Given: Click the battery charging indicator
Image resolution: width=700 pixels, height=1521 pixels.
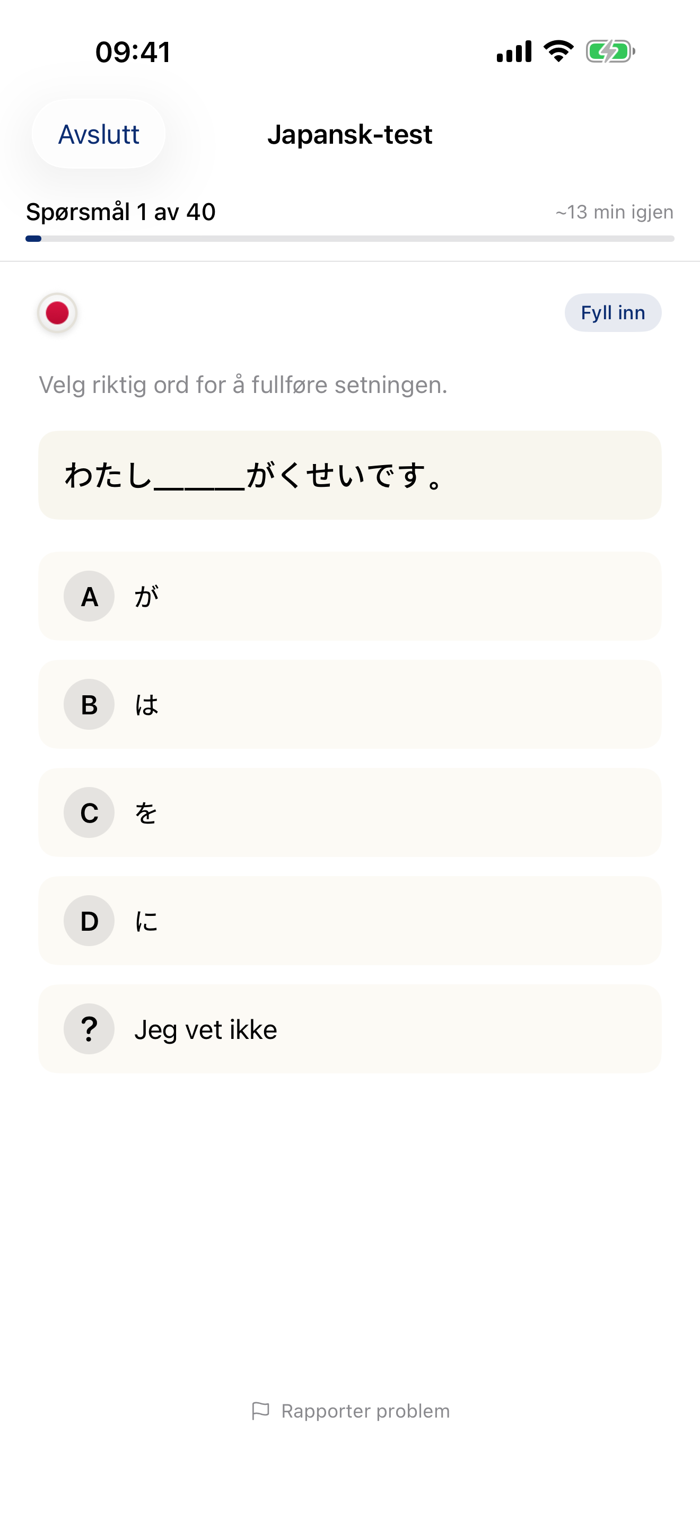Looking at the screenshot, I should tap(609, 52).
